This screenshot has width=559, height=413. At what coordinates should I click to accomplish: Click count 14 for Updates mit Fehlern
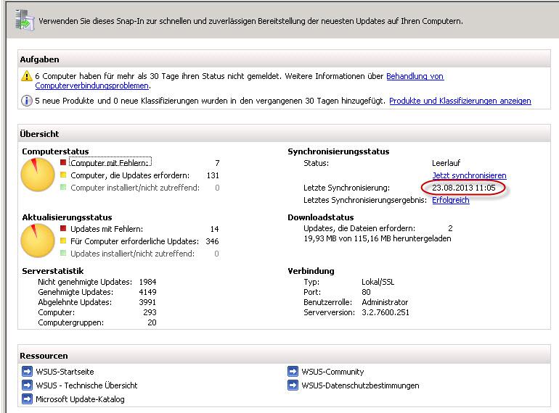(215, 229)
